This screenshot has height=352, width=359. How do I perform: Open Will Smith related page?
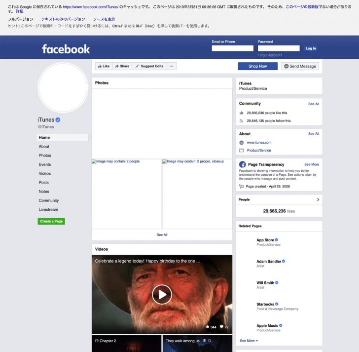(x=265, y=283)
